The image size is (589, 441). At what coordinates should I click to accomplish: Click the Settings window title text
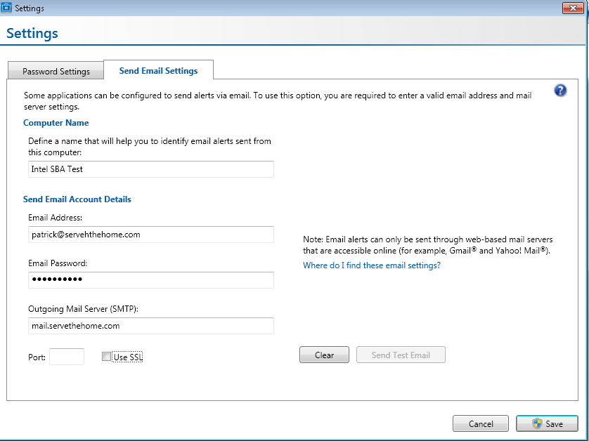30,8
